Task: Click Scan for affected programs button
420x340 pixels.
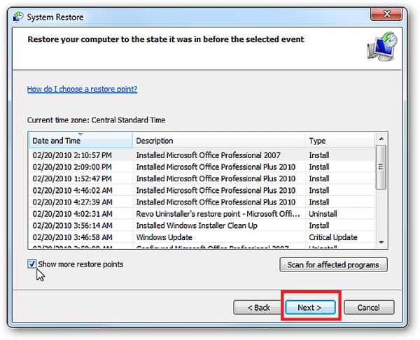Action: [333, 264]
